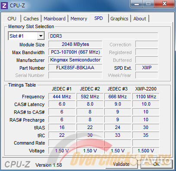Open the About tab
176x171 pixels.
140,19
